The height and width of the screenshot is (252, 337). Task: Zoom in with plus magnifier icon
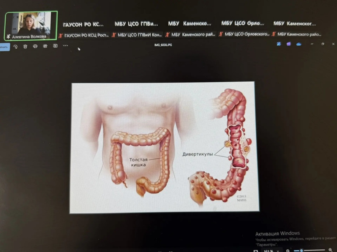click(x=330, y=250)
